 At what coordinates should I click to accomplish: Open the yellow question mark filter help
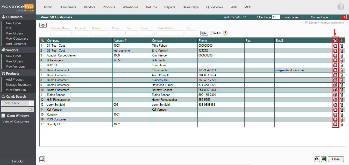pyautogui.click(x=225, y=33)
